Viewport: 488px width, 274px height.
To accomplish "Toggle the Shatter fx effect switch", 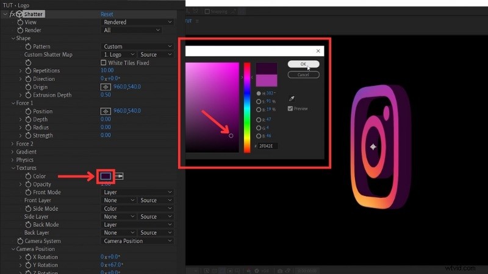I will [x=12, y=14].
